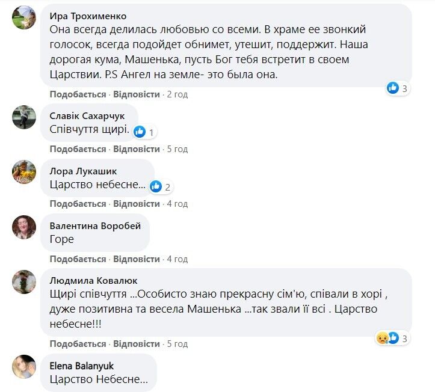Reply to Лора Лукашик's comment

click(x=137, y=204)
